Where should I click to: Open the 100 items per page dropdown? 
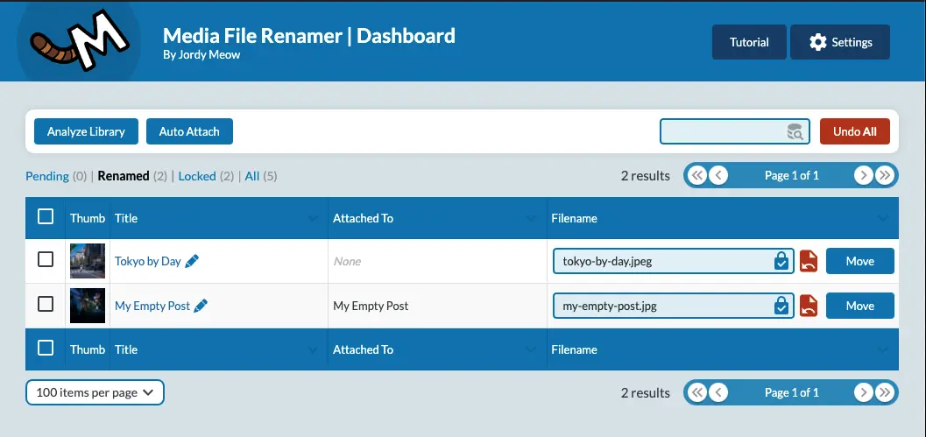pos(95,392)
